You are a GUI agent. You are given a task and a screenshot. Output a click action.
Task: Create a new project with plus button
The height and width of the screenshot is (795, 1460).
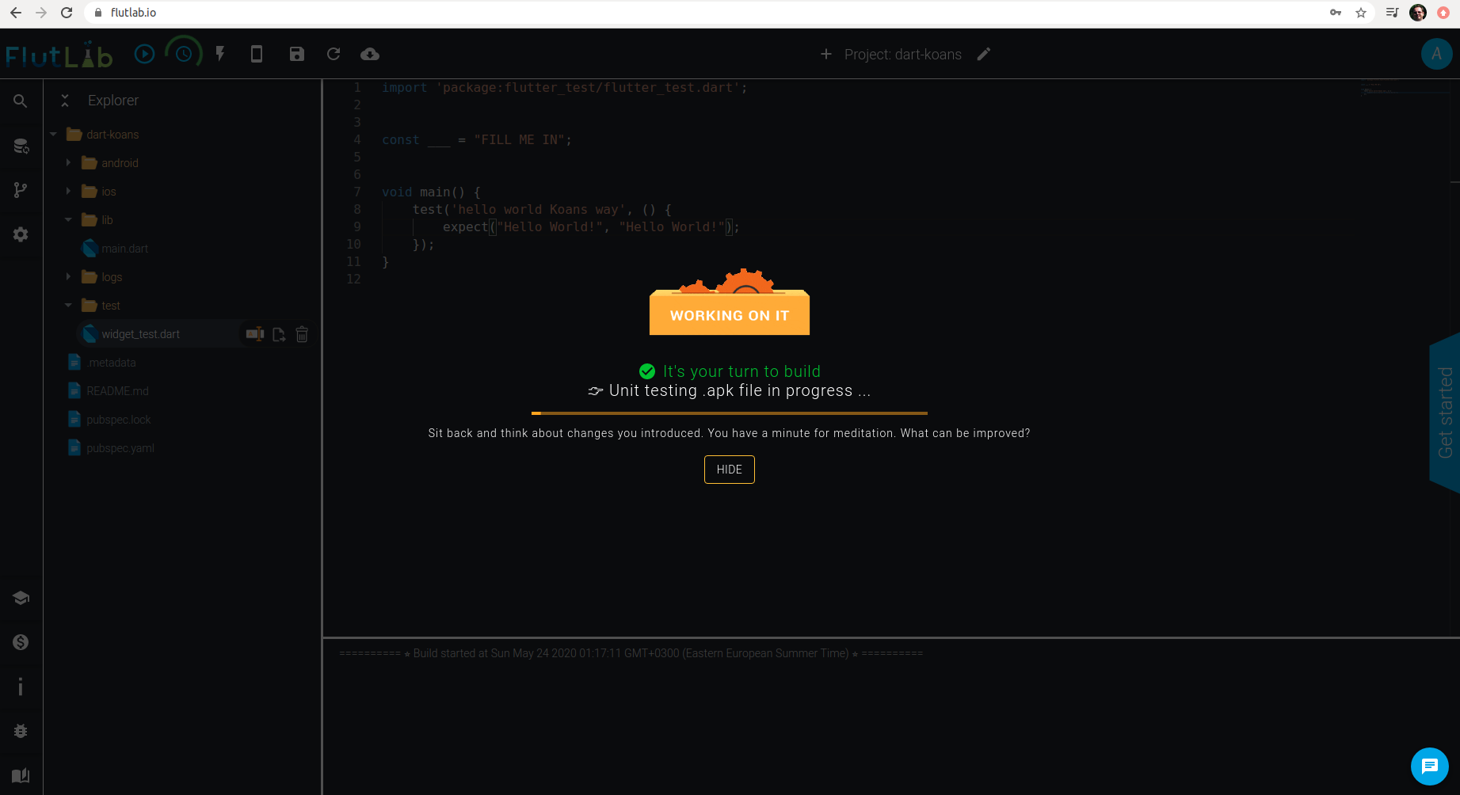pos(825,54)
